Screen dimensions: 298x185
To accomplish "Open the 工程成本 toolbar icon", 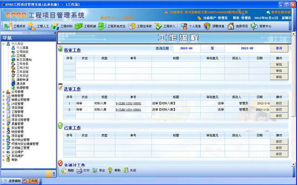I will (8, 26).
